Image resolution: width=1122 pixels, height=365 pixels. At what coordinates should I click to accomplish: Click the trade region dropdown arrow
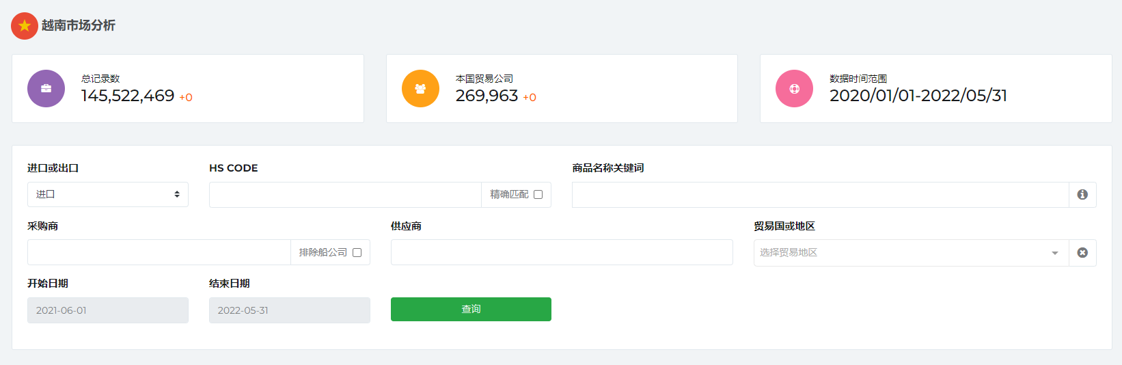(1055, 254)
